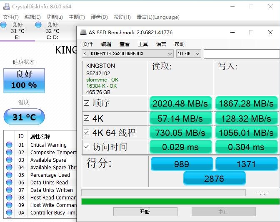The height and width of the screenshot is (222, 280).
Task: Select the E: drive status orb in CrystalDiskInfo
Action: point(3,25)
